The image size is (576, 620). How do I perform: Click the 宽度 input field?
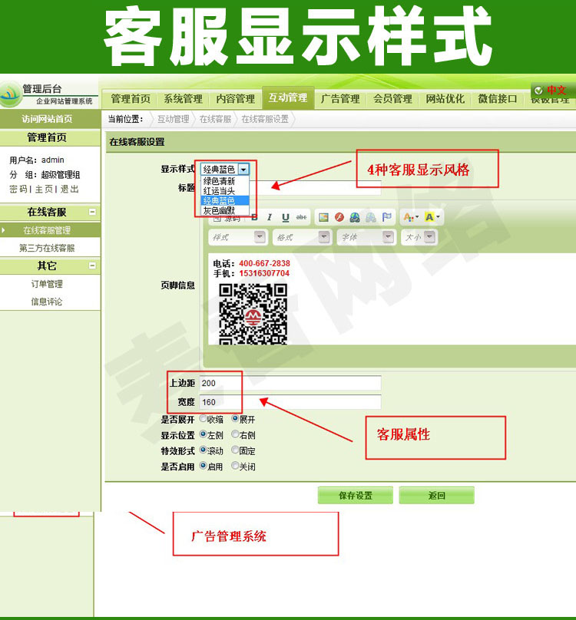[x=290, y=402]
